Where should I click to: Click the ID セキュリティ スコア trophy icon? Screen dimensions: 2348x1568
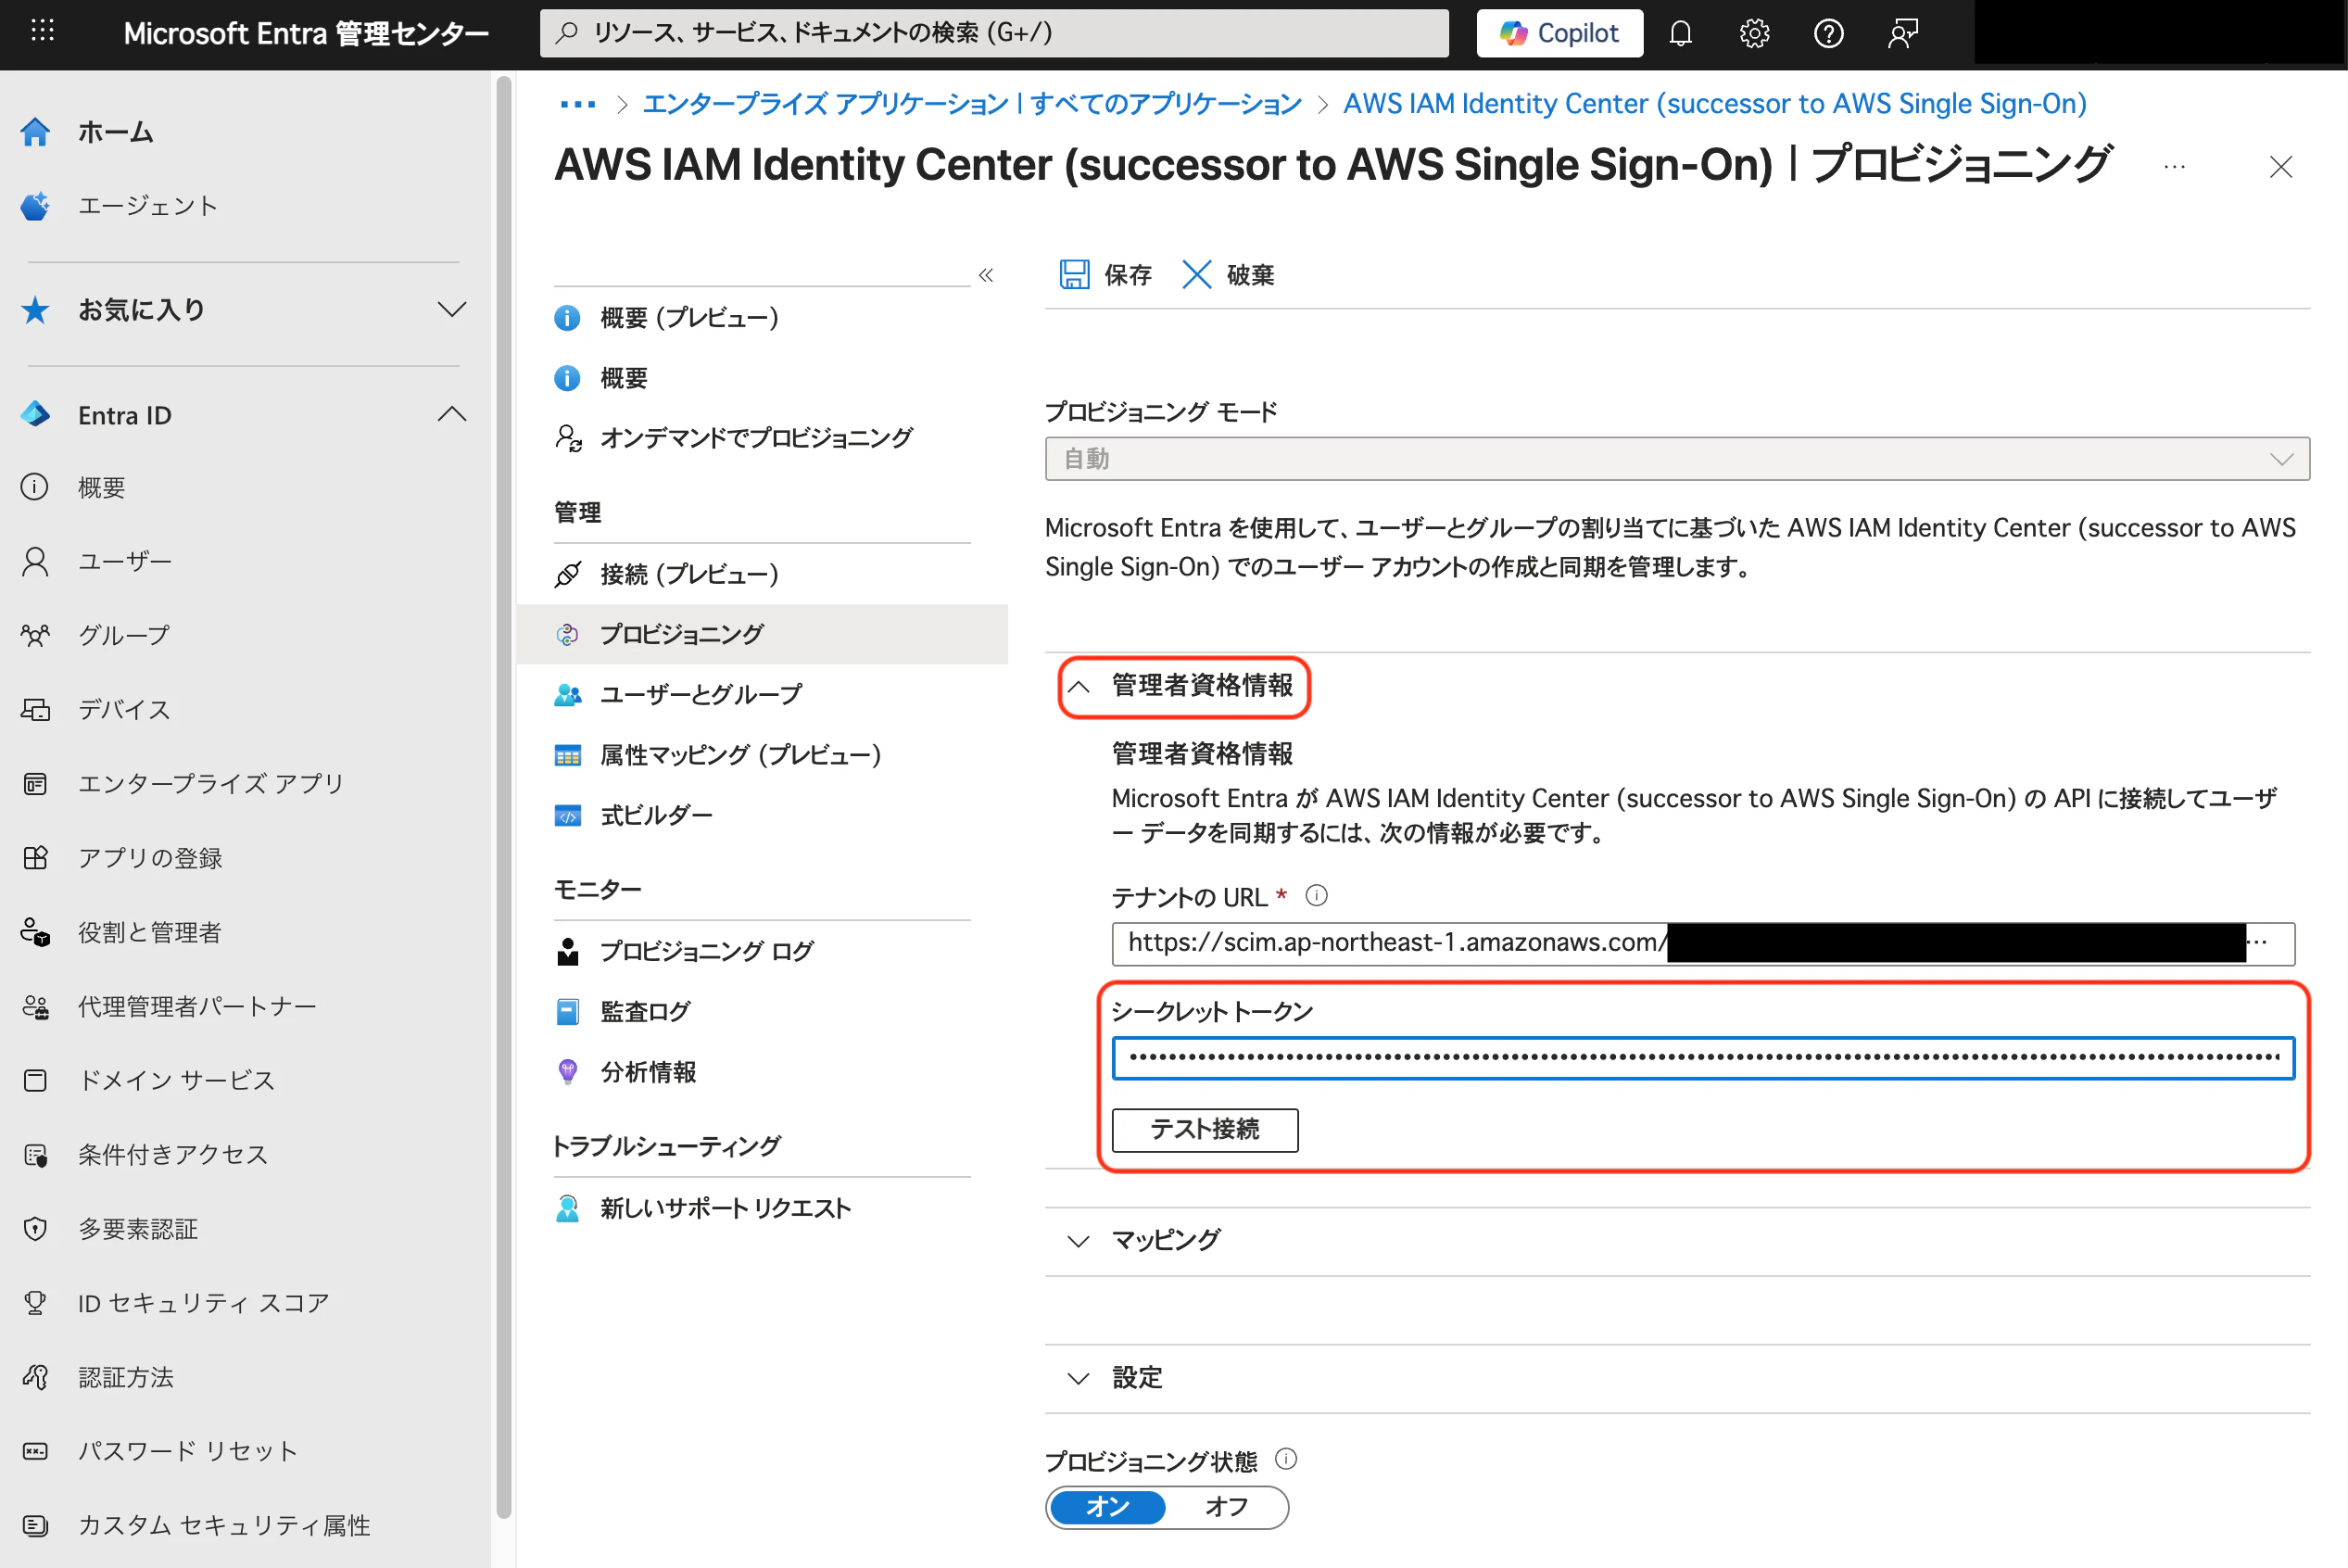click(35, 1302)
